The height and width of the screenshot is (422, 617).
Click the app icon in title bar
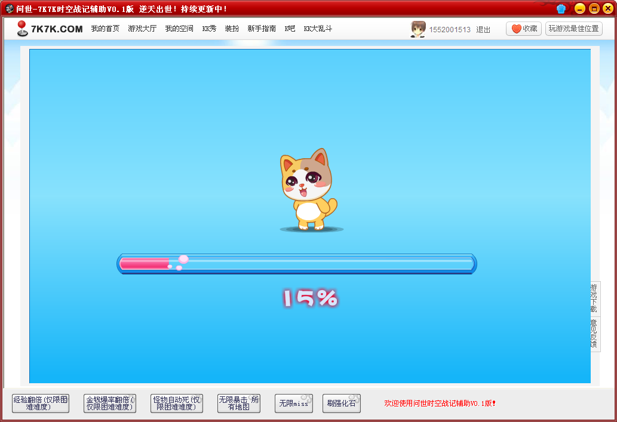10,8
